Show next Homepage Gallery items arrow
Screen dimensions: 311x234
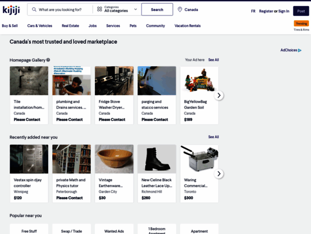pos(219,95)
